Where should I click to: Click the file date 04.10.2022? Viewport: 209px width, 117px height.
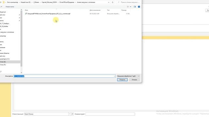click(94, 14)
